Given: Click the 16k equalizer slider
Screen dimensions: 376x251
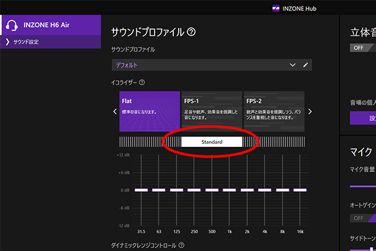Looking at the screenshot, I should pos(300,190).
